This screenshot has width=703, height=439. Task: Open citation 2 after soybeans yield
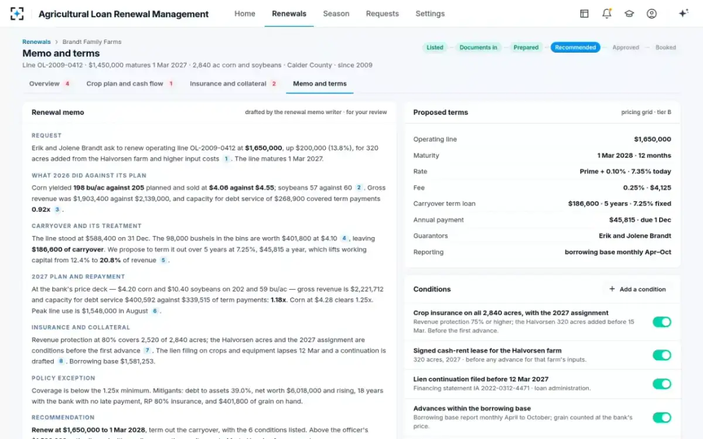coord(359,188)
